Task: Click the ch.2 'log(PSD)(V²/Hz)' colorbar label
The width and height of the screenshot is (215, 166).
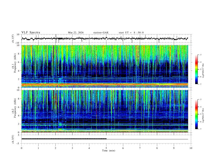Action: pyautogui.click(x=203, y=115)
